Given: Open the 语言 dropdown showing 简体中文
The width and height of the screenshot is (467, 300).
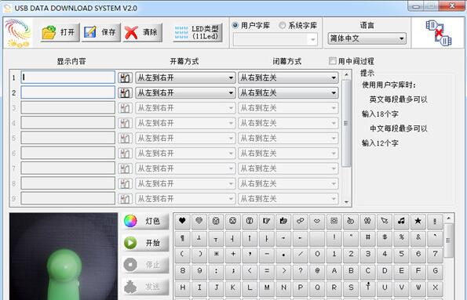Looking at the screenshot, I should pos(367,38).
